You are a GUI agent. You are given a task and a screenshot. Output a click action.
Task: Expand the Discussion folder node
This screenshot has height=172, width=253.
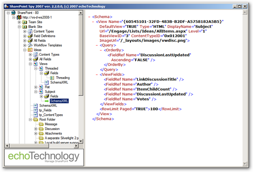tap(36, 129)
